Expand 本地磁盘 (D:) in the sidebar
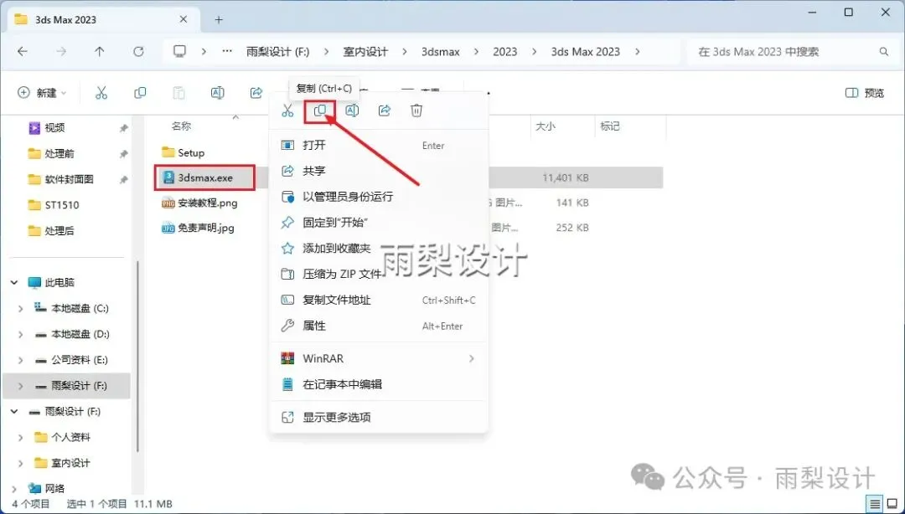 pyautogui.click(x=21, y=335)
